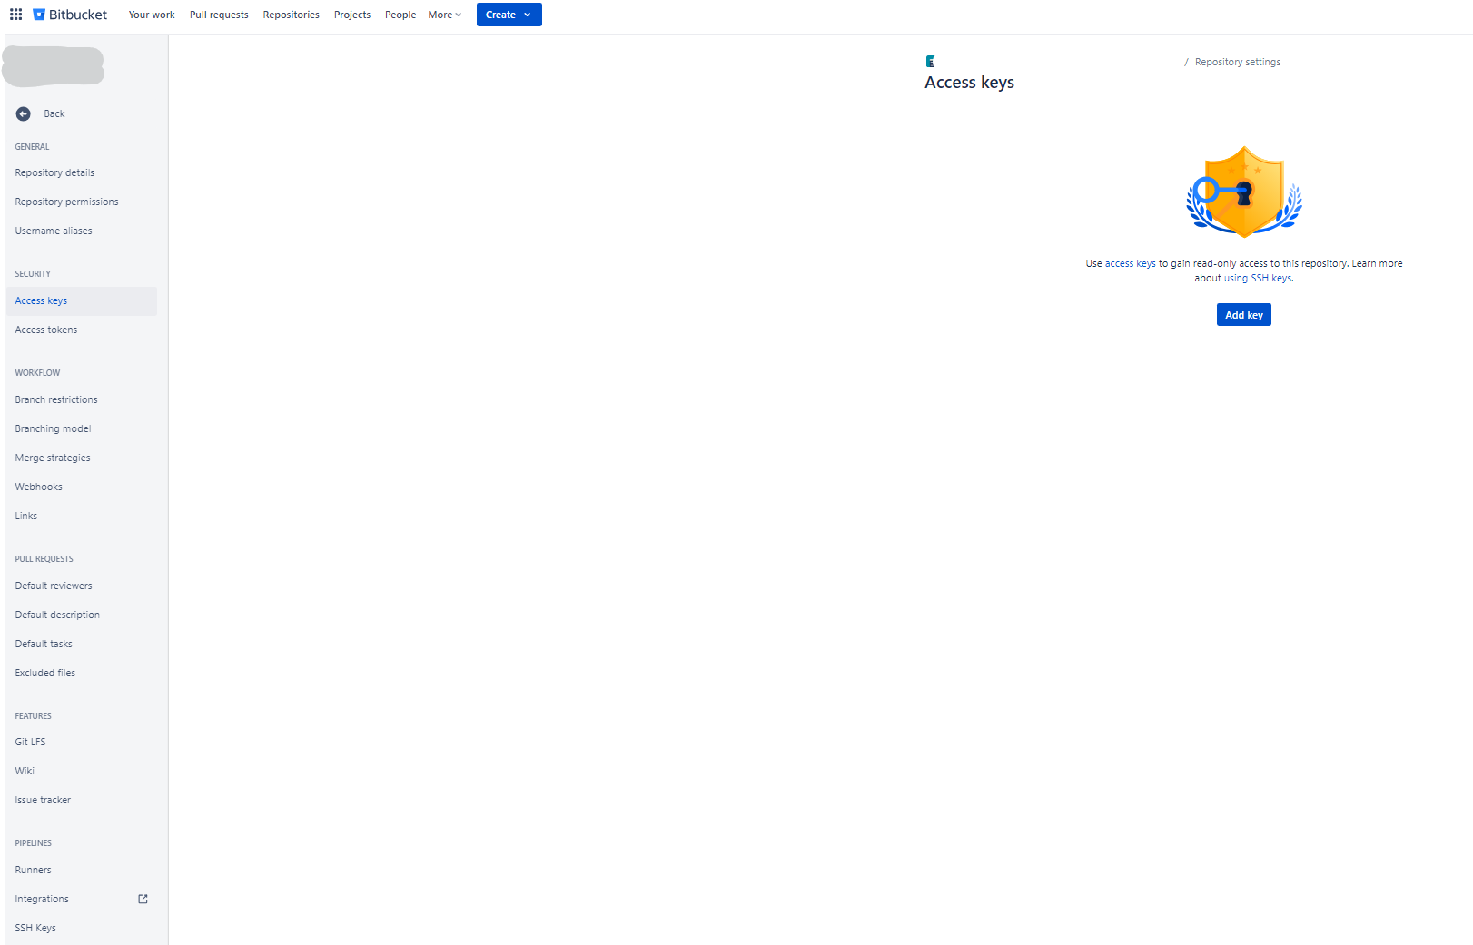Viewport: 1473px width, 945px height.
Task: Click the blurred repository name in sidebar
Action: click(x=53, y=66)
